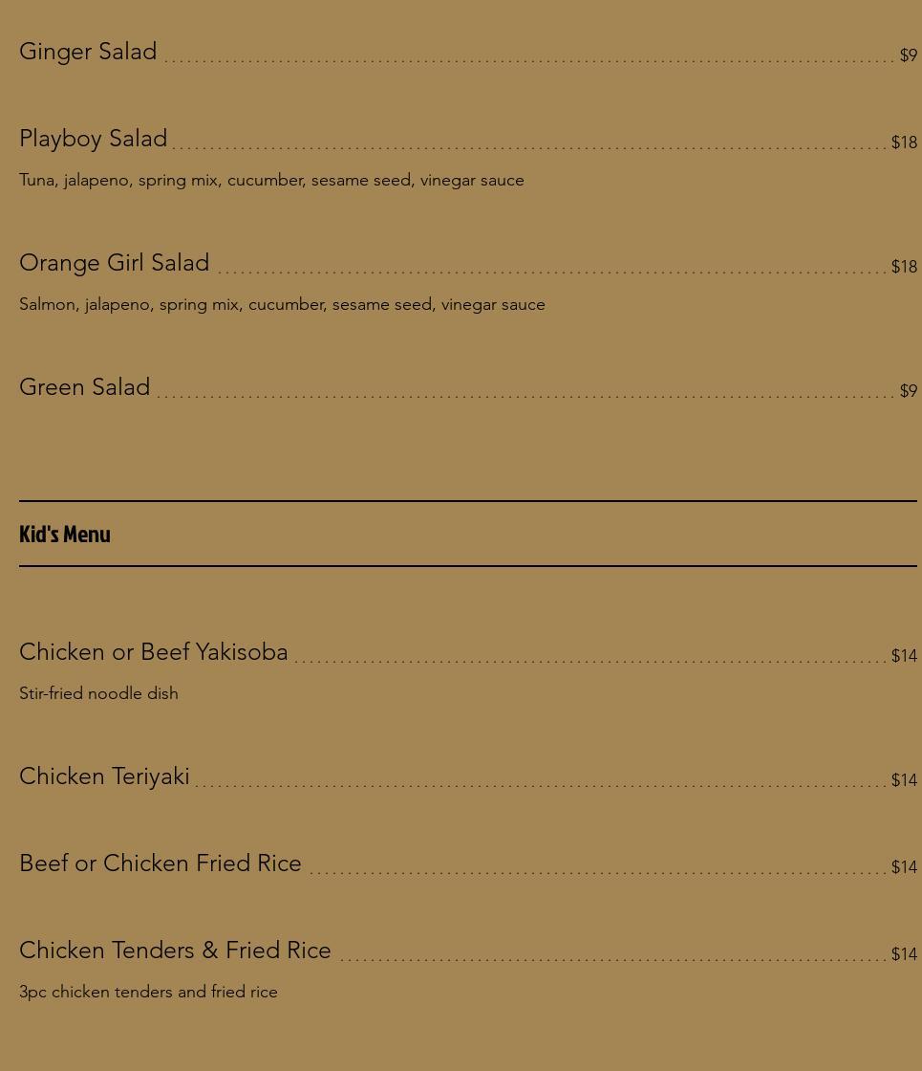The width and height of the screenshot is (922, 1071).
Task: Click the salmon jalapeno description text
Action: point(282,305)
